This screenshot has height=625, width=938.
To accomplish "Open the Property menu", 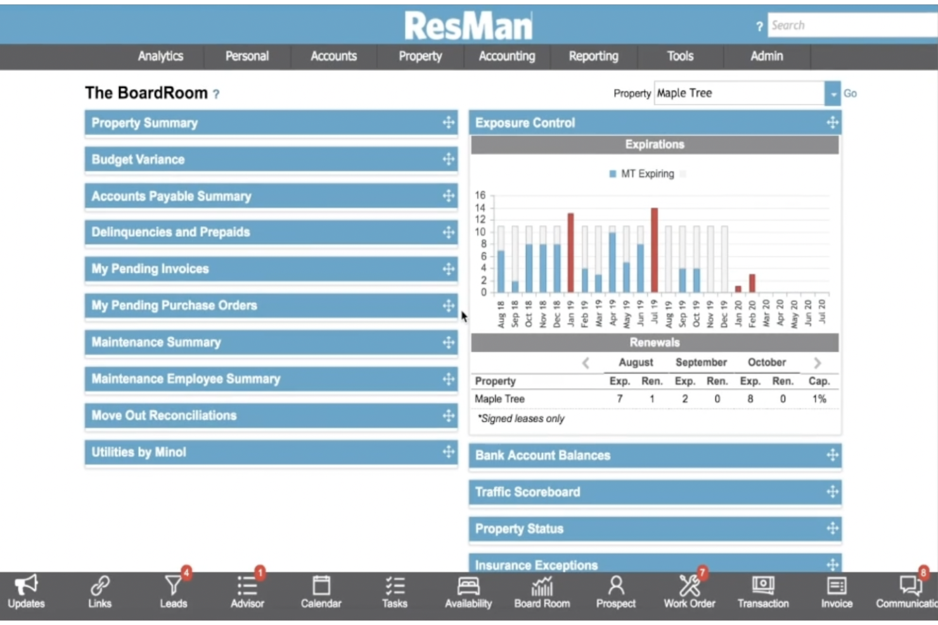I will (420, 56).
